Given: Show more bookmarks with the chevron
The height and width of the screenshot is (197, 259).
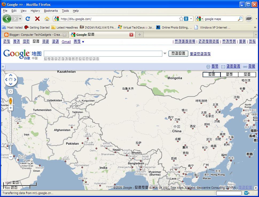Looking at the screenshot, I should tap(255, 27).
